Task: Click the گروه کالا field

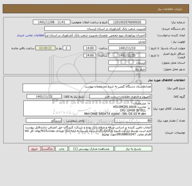Action: pyautogui.click(x=121, y=97)
